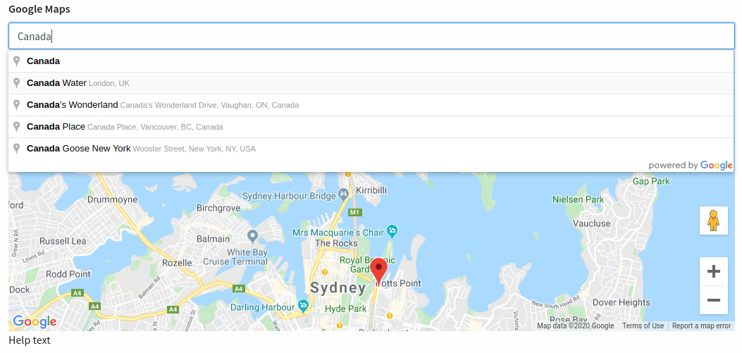Click 'Report a map error' link

(x=701, y=326)
